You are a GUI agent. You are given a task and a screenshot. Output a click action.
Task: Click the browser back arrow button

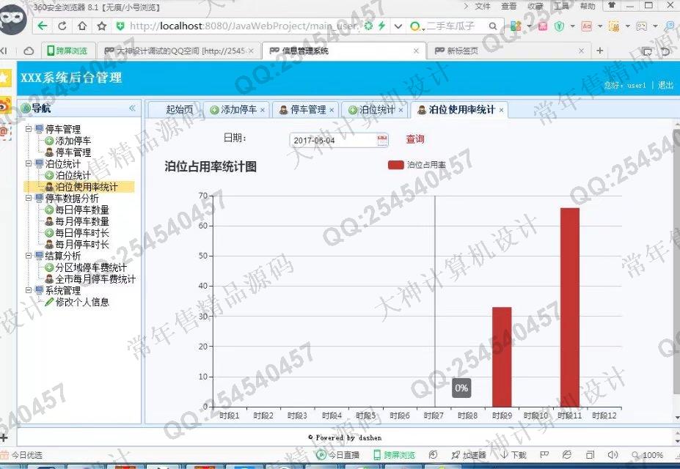tap(43, 26)
